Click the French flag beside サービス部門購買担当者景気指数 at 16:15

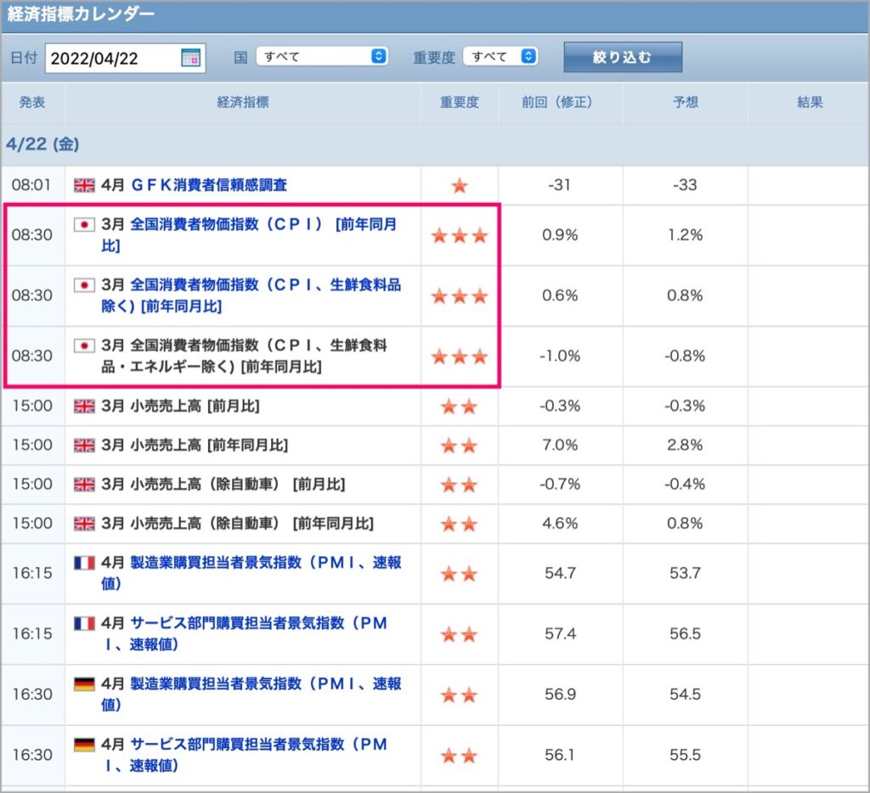84,623
